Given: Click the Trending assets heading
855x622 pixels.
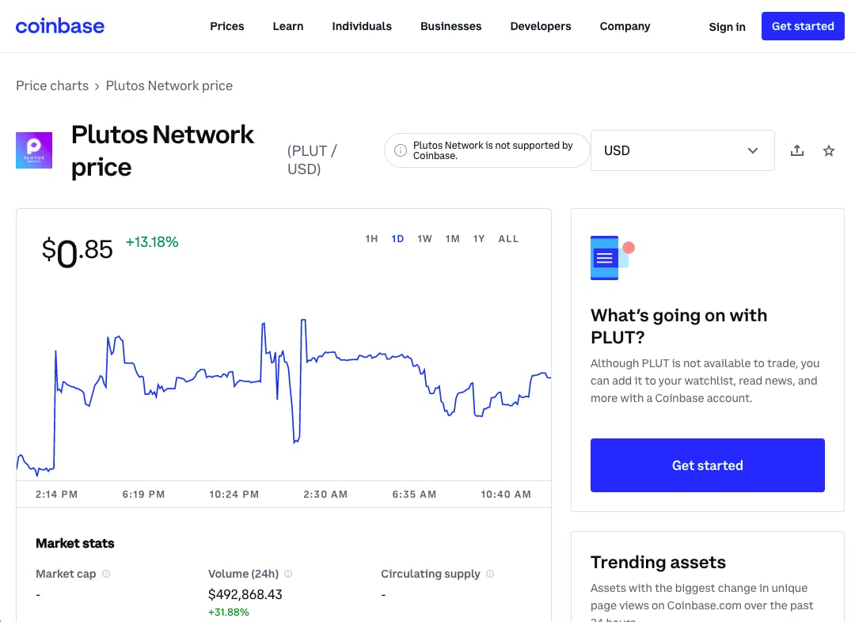Looking at the screenshot, I should (658, 562).
